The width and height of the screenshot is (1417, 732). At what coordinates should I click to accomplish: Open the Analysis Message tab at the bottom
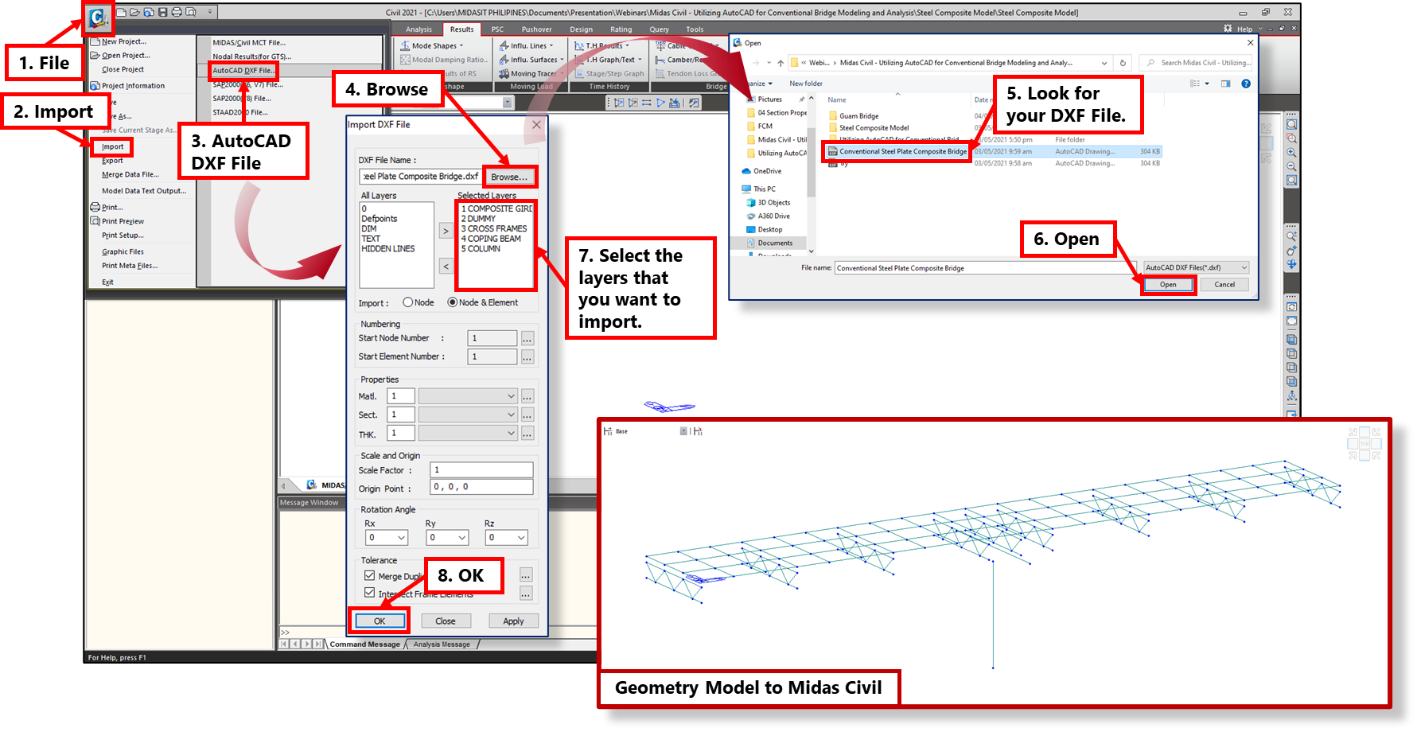click(x=441, y=645)
